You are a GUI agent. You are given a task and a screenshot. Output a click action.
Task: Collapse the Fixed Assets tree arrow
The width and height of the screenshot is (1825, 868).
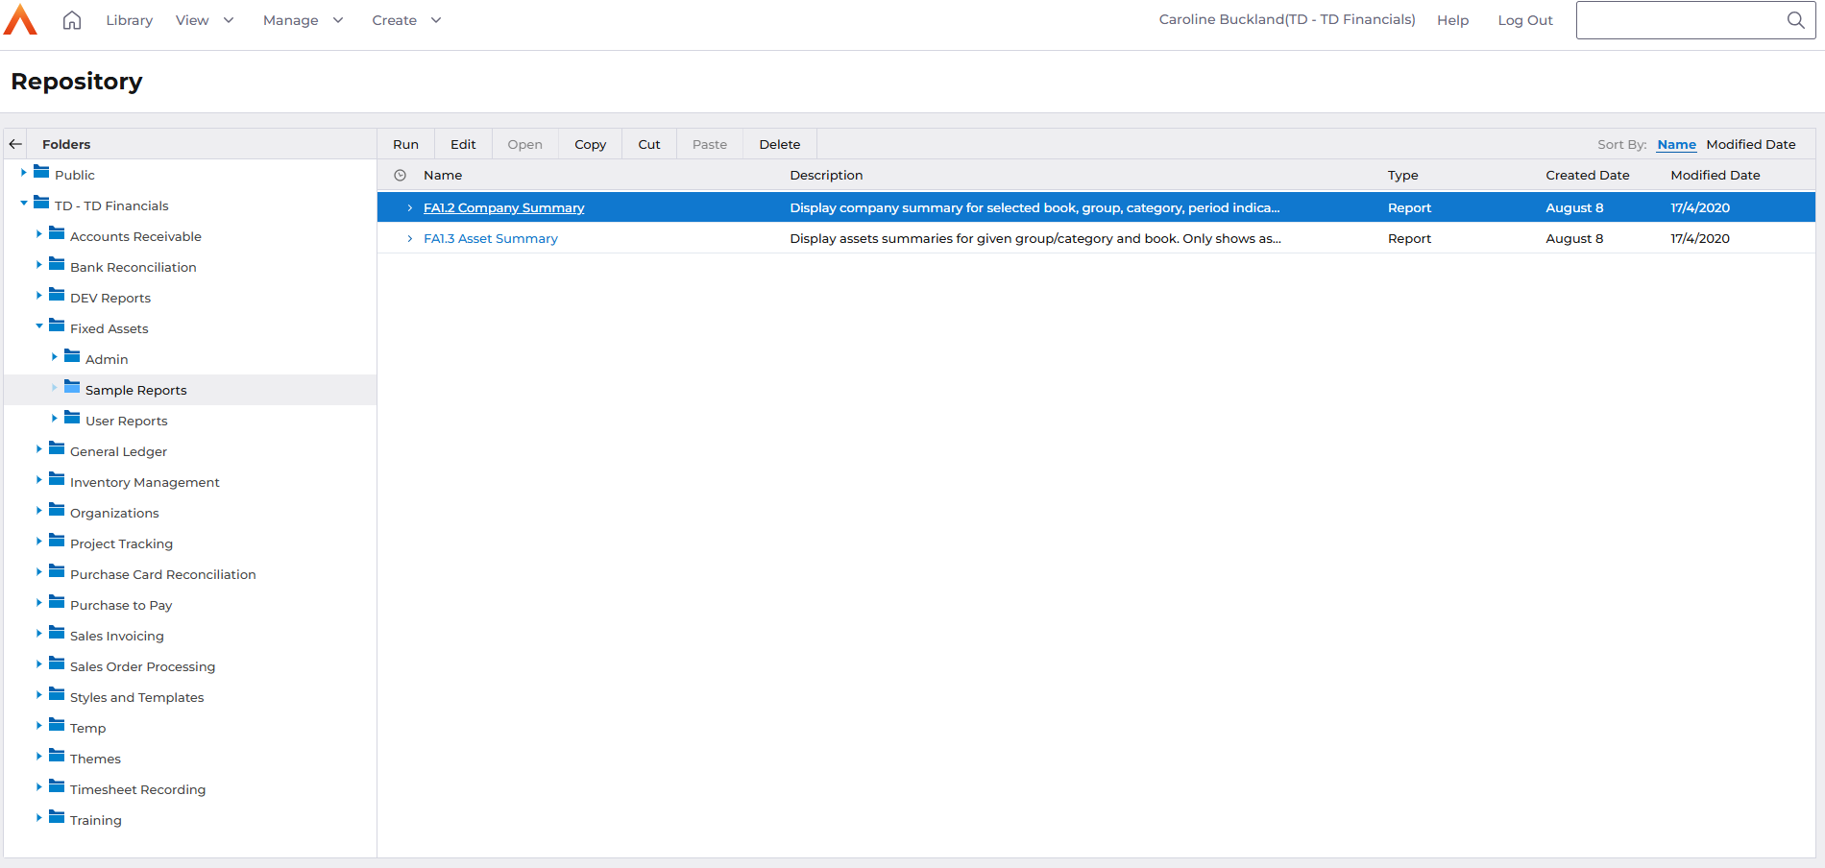point(39,326)
